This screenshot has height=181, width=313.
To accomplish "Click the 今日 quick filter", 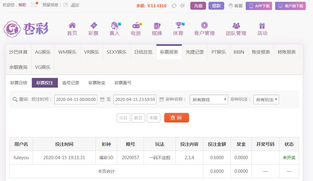I will pyautogui.click(x=123, y=118).
